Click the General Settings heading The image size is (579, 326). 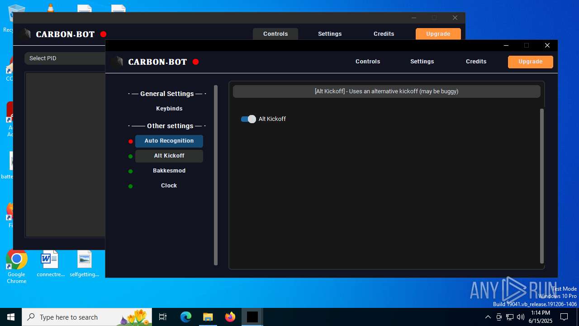pos(167,94)
